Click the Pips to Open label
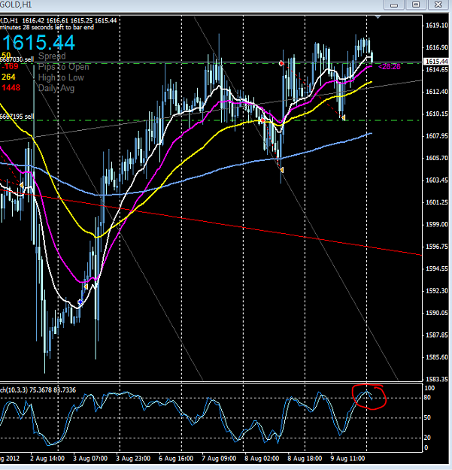 (x=63, y=67)
